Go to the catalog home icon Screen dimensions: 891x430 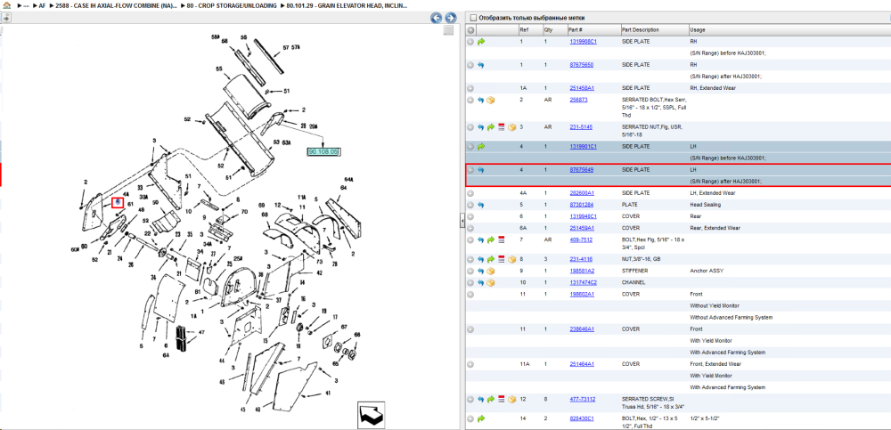(7, 5)
